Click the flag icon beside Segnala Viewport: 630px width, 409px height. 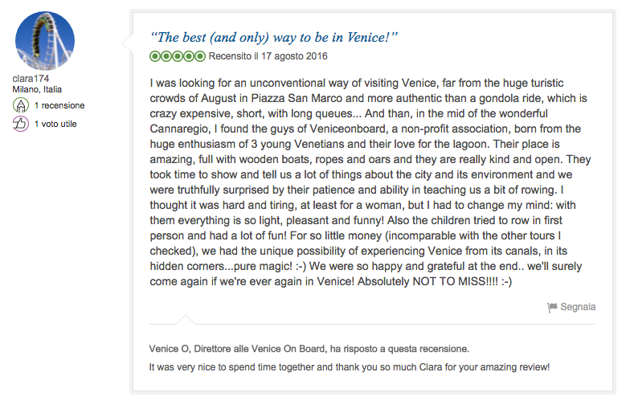tap(552, 307)
